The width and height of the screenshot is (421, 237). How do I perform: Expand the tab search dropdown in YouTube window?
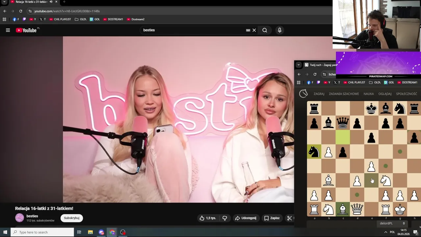pos(5,2)
